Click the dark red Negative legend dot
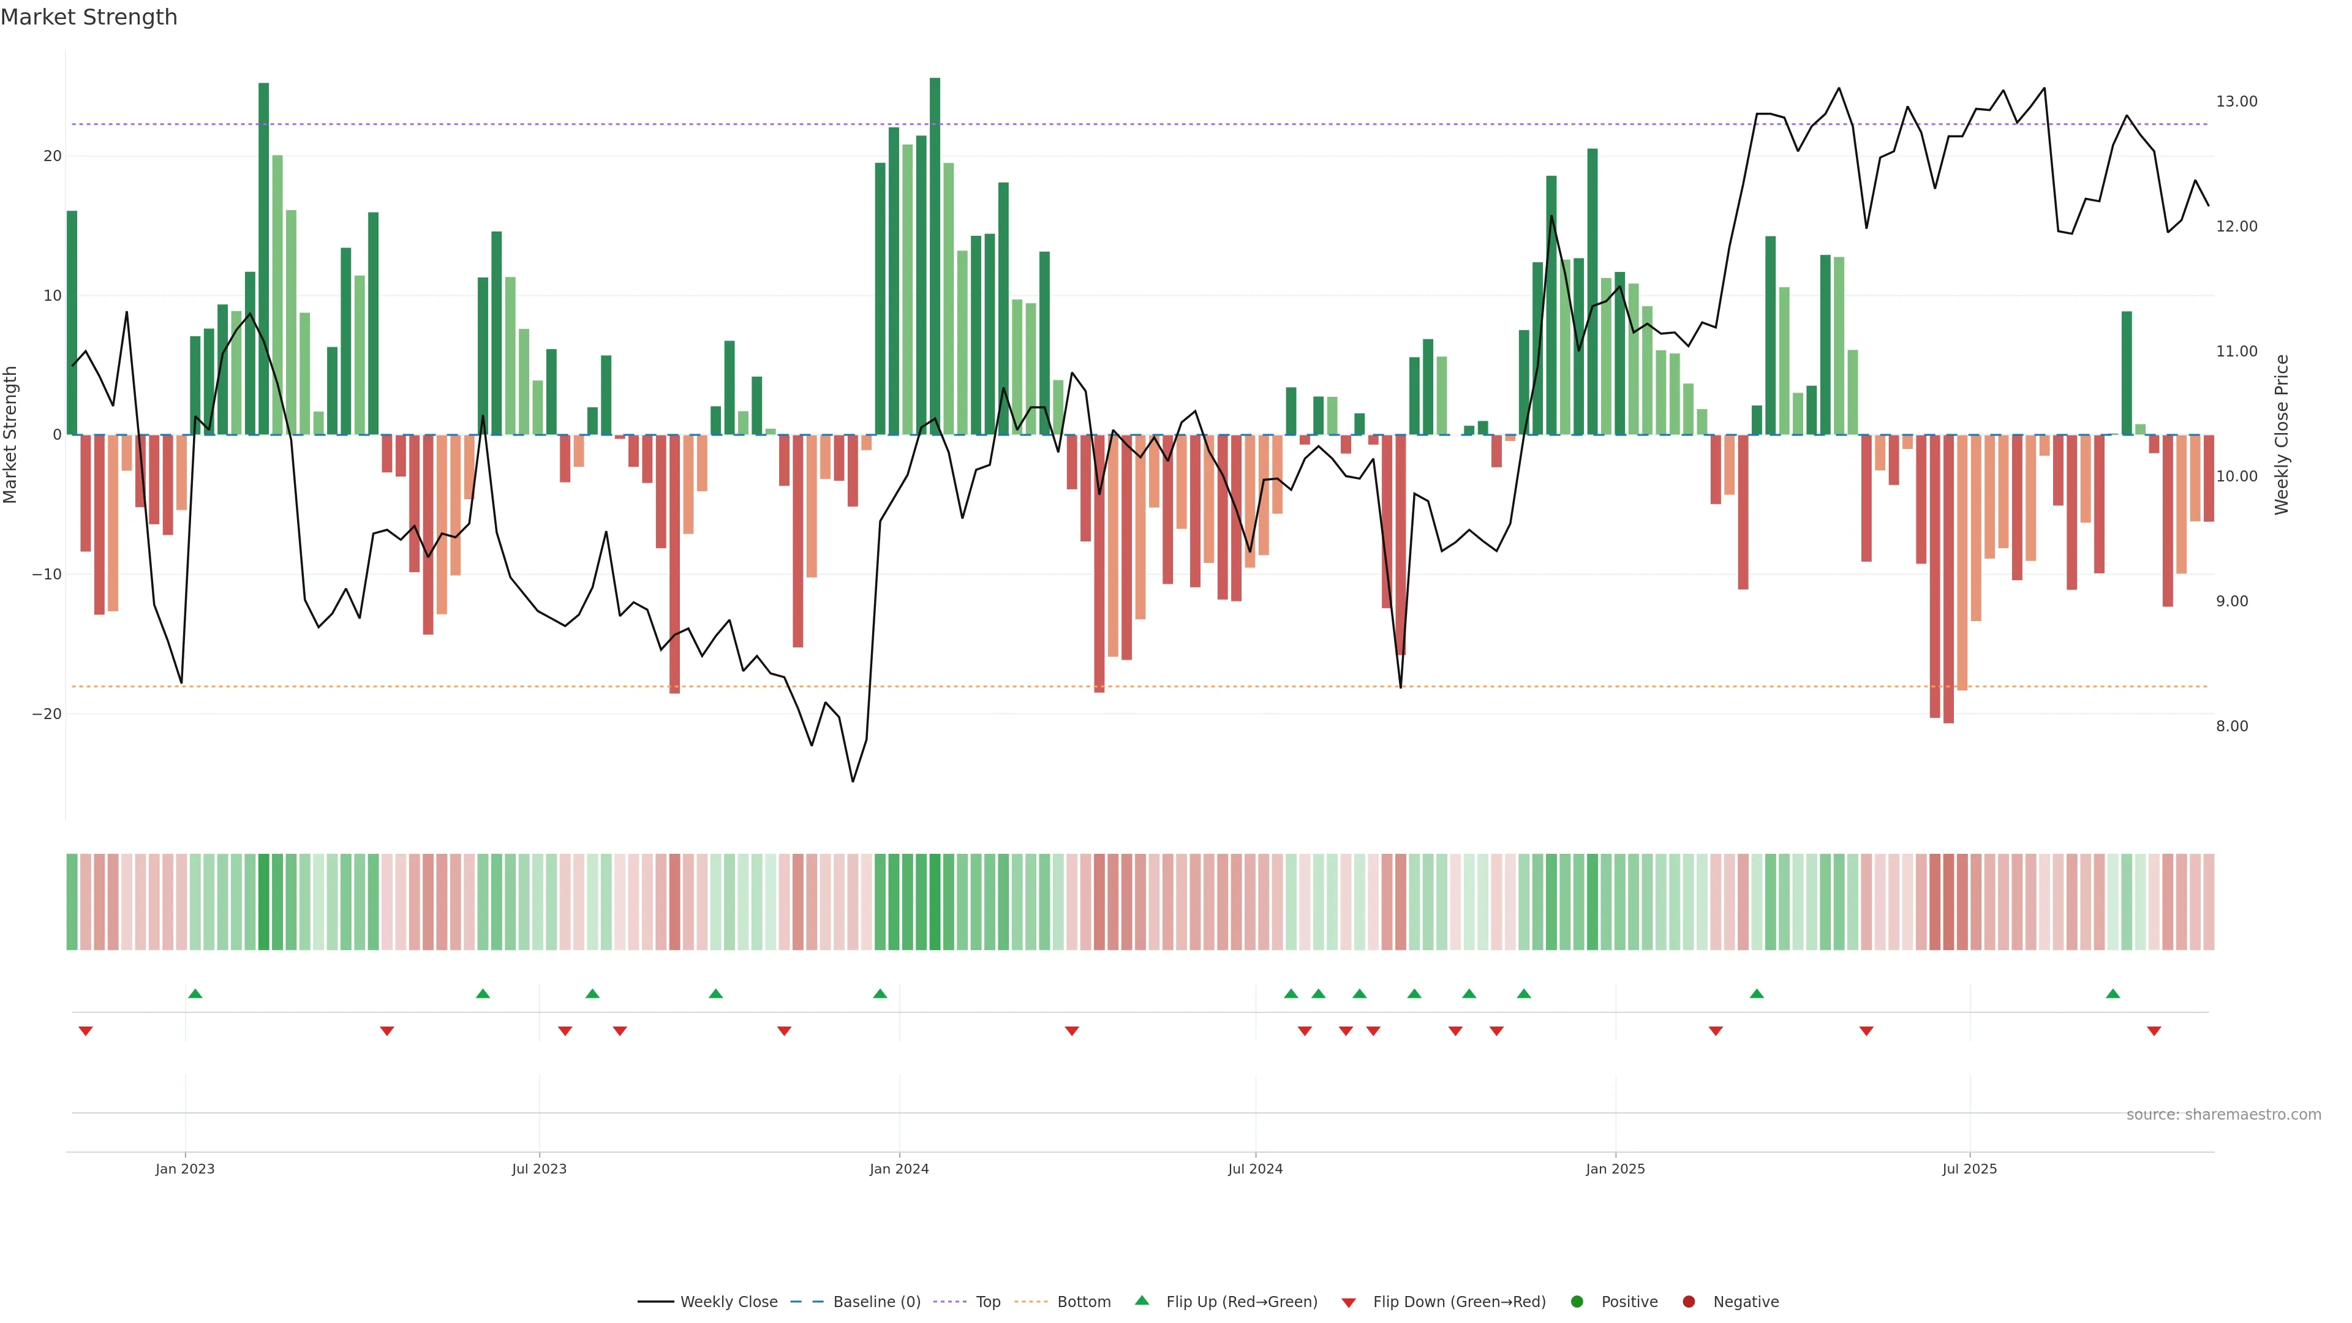The height and width of the screenshot is (1323, 2352). click(x=1688, y=1302)
